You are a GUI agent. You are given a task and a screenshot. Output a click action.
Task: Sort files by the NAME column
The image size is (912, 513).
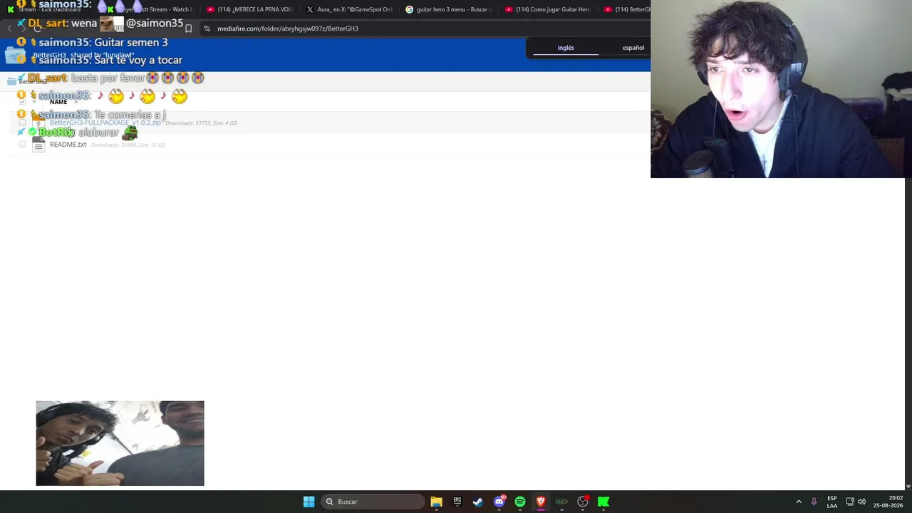coord(58,102)
